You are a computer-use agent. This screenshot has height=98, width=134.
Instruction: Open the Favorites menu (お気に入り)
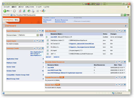click(30, 7)
